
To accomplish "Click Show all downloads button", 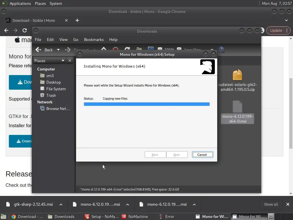I will tap(271, 205).
